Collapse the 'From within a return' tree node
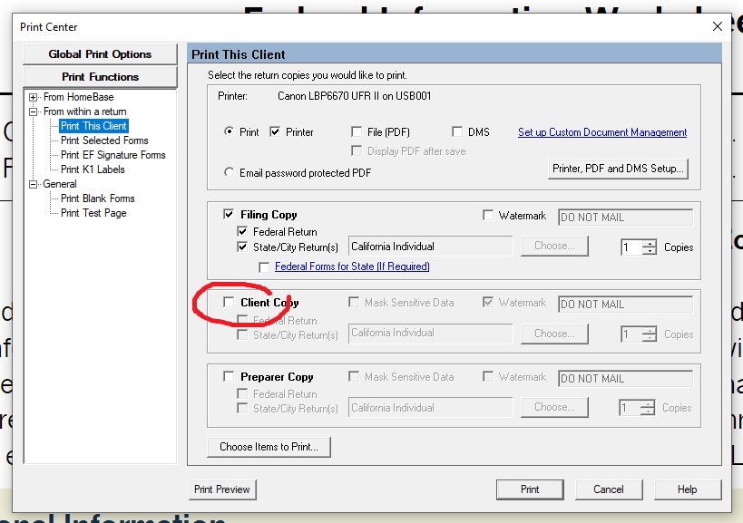The height and width of the screenshot is (523, 743). 34,111
